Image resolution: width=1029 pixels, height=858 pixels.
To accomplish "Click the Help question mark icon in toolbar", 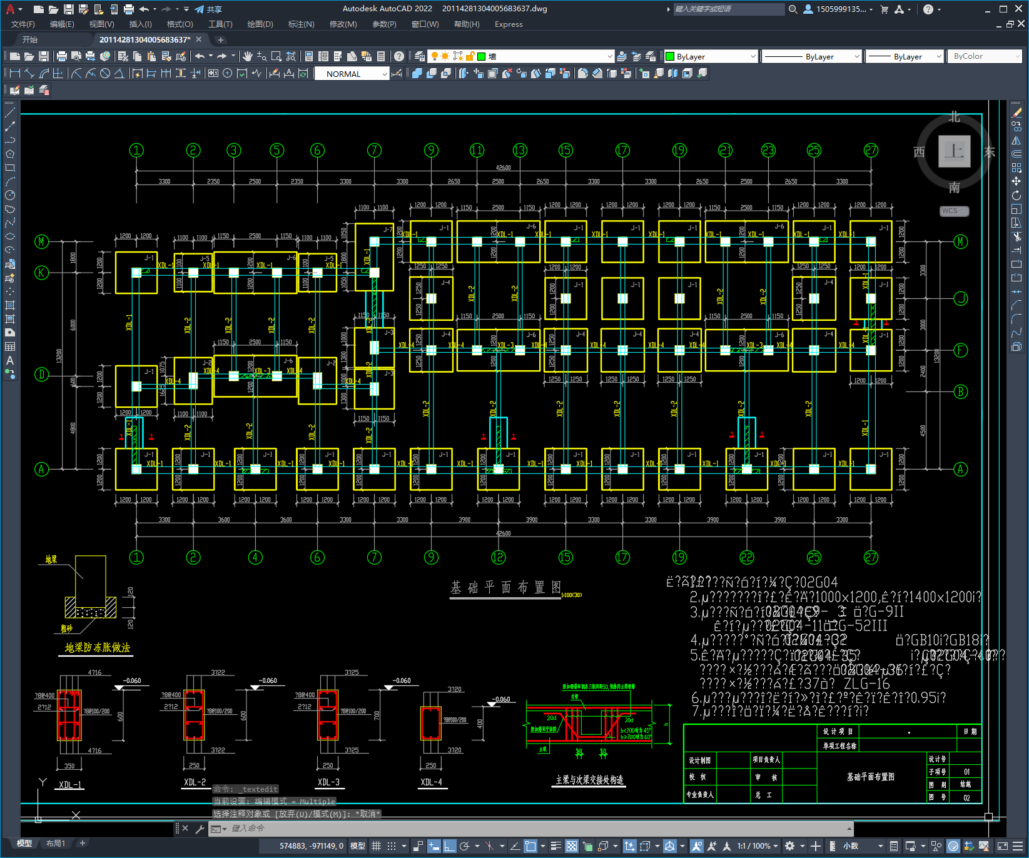I will coord(399,56).
